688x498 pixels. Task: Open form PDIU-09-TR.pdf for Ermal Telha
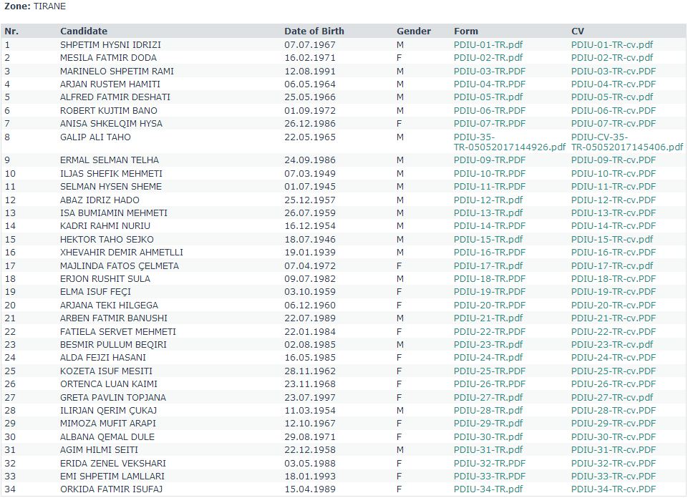tap(488, 160)
